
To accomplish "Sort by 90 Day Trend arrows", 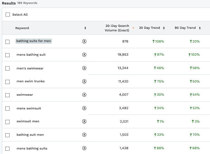I will [200, 28].
